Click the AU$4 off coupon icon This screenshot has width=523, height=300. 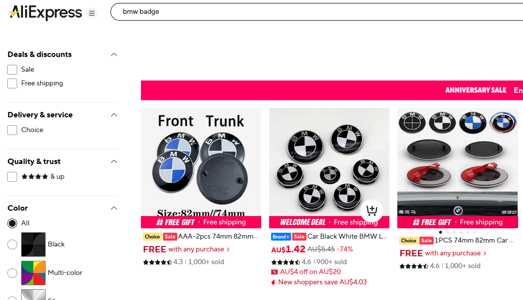(x=274, y=272)
